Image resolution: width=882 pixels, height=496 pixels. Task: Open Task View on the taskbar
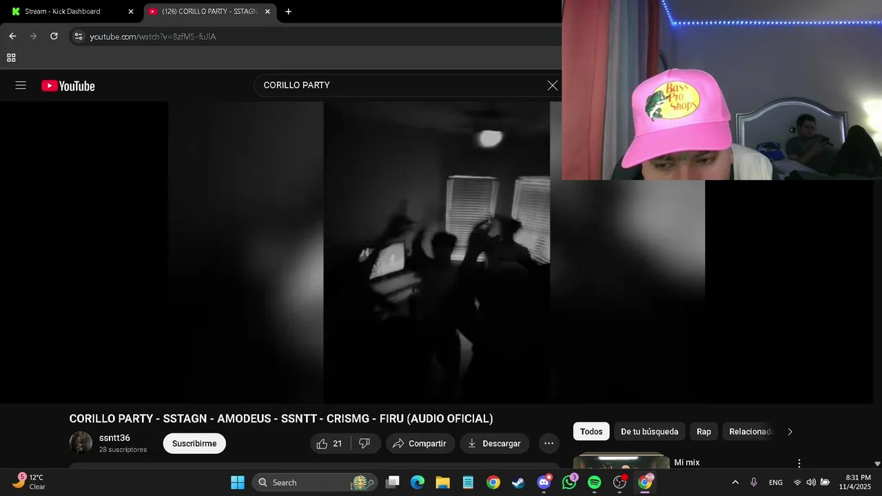pyautogui.click(x=392, y=482)
